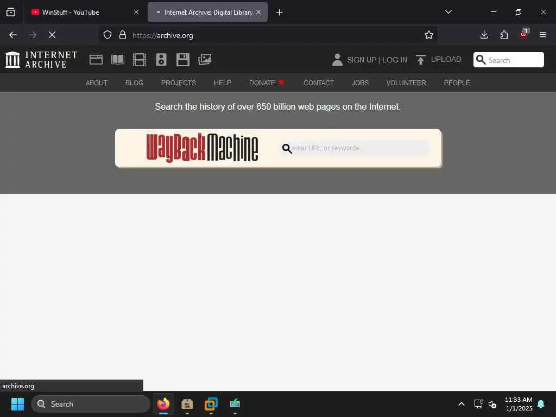Image resolution: width=556 pixels, height=417 pixels.
Task: Expand the list all tabs chevron
Action: pos(448,12)
